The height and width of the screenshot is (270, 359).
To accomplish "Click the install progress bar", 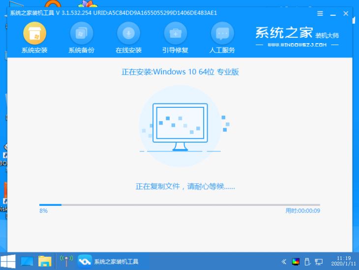I will pos(179,205).
